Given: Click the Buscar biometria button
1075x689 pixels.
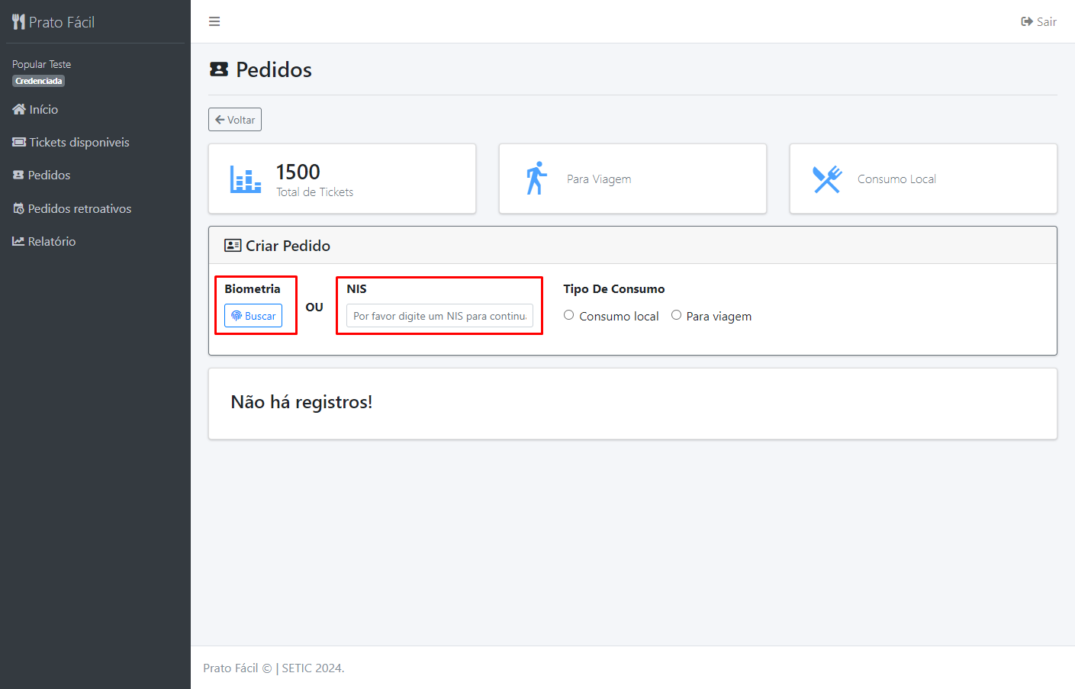Looking at the screenshot, I should [x=253, y=316].
